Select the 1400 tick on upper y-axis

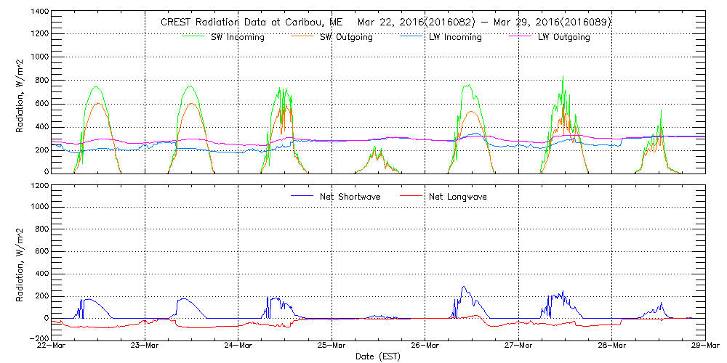click(39, 13)
